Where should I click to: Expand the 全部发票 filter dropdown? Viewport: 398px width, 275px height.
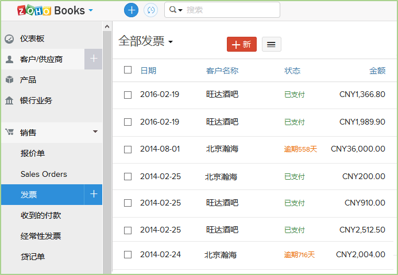[171, 42]
